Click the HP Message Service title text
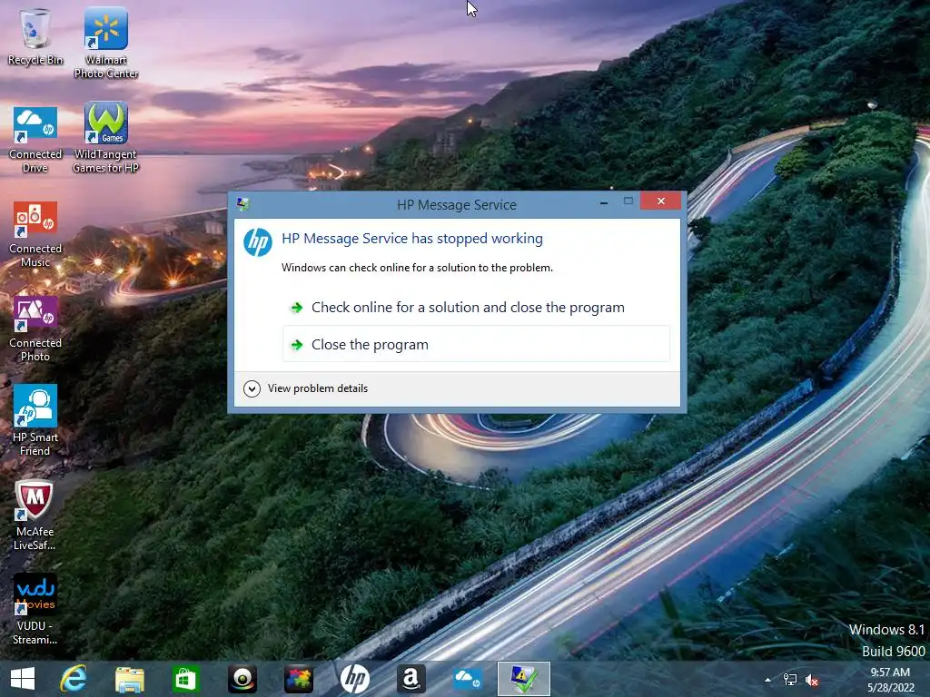This screenshot has width=930, height=697. (457, 205)
